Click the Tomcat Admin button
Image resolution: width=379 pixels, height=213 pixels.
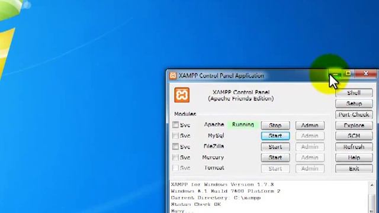coord(310,168)
